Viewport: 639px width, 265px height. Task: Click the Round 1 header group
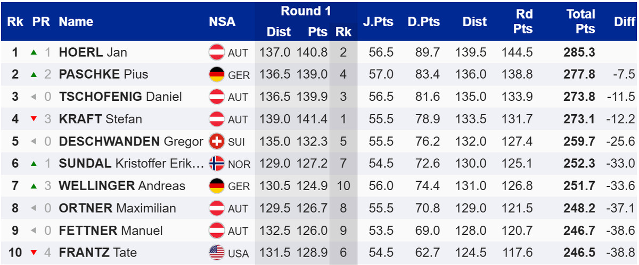306,11
